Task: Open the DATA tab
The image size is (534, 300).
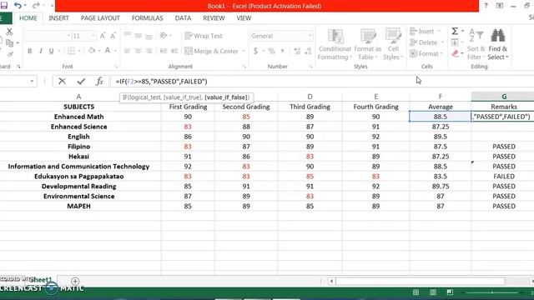Action: click(x=183, y=18)
